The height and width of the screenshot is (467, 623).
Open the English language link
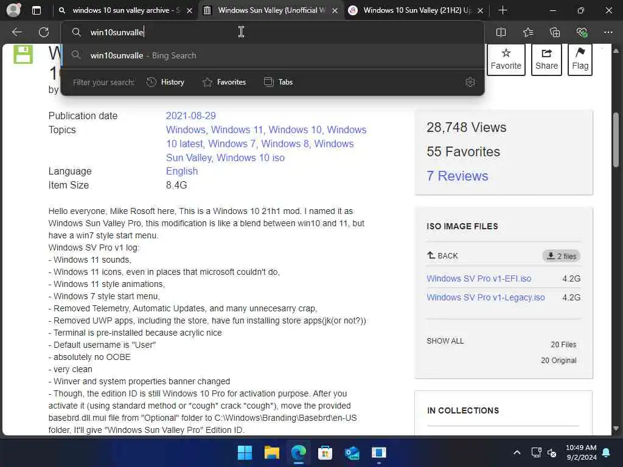[x=181, y=171]
